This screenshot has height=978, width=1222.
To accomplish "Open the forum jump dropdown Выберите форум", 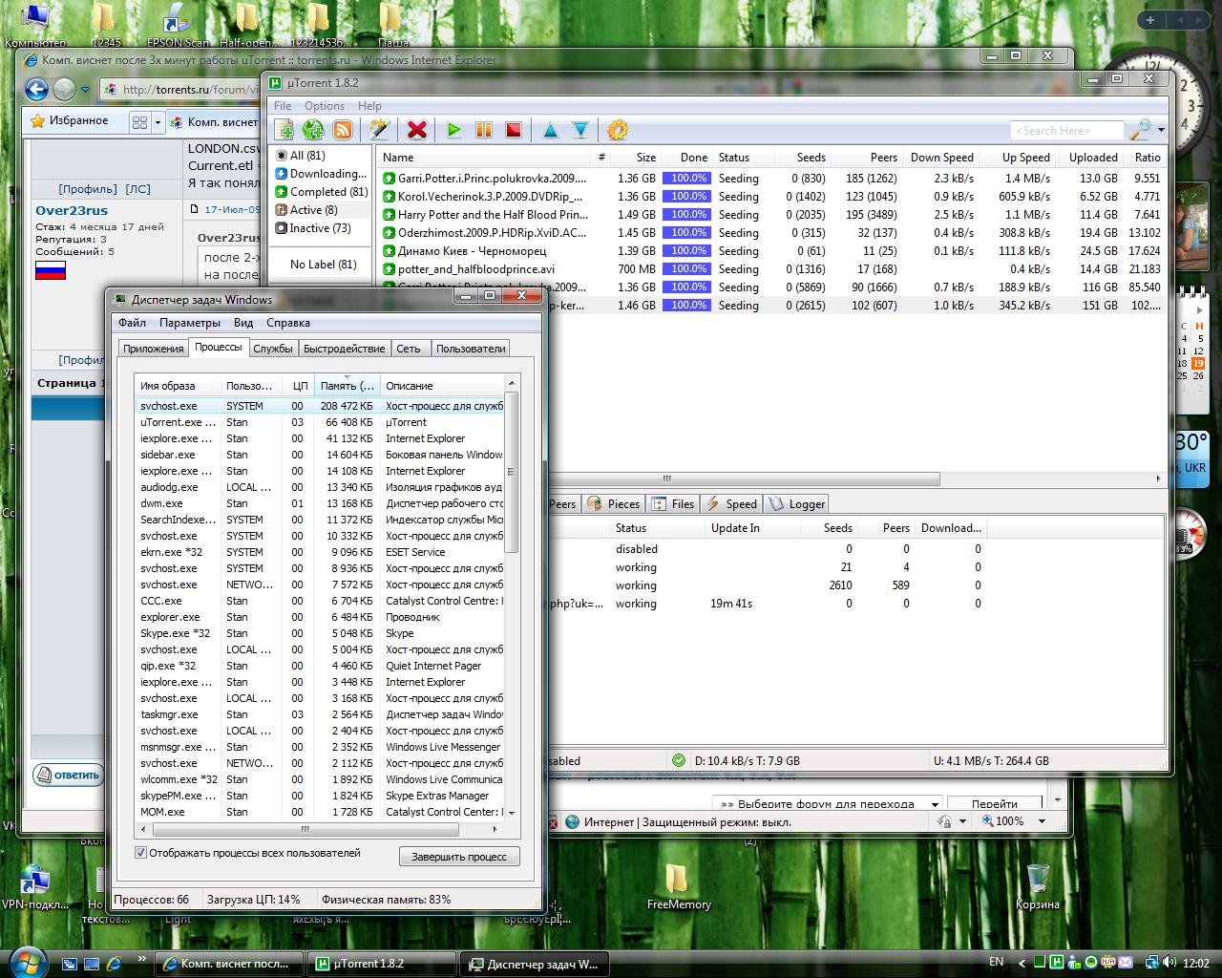I will point(828,804).
